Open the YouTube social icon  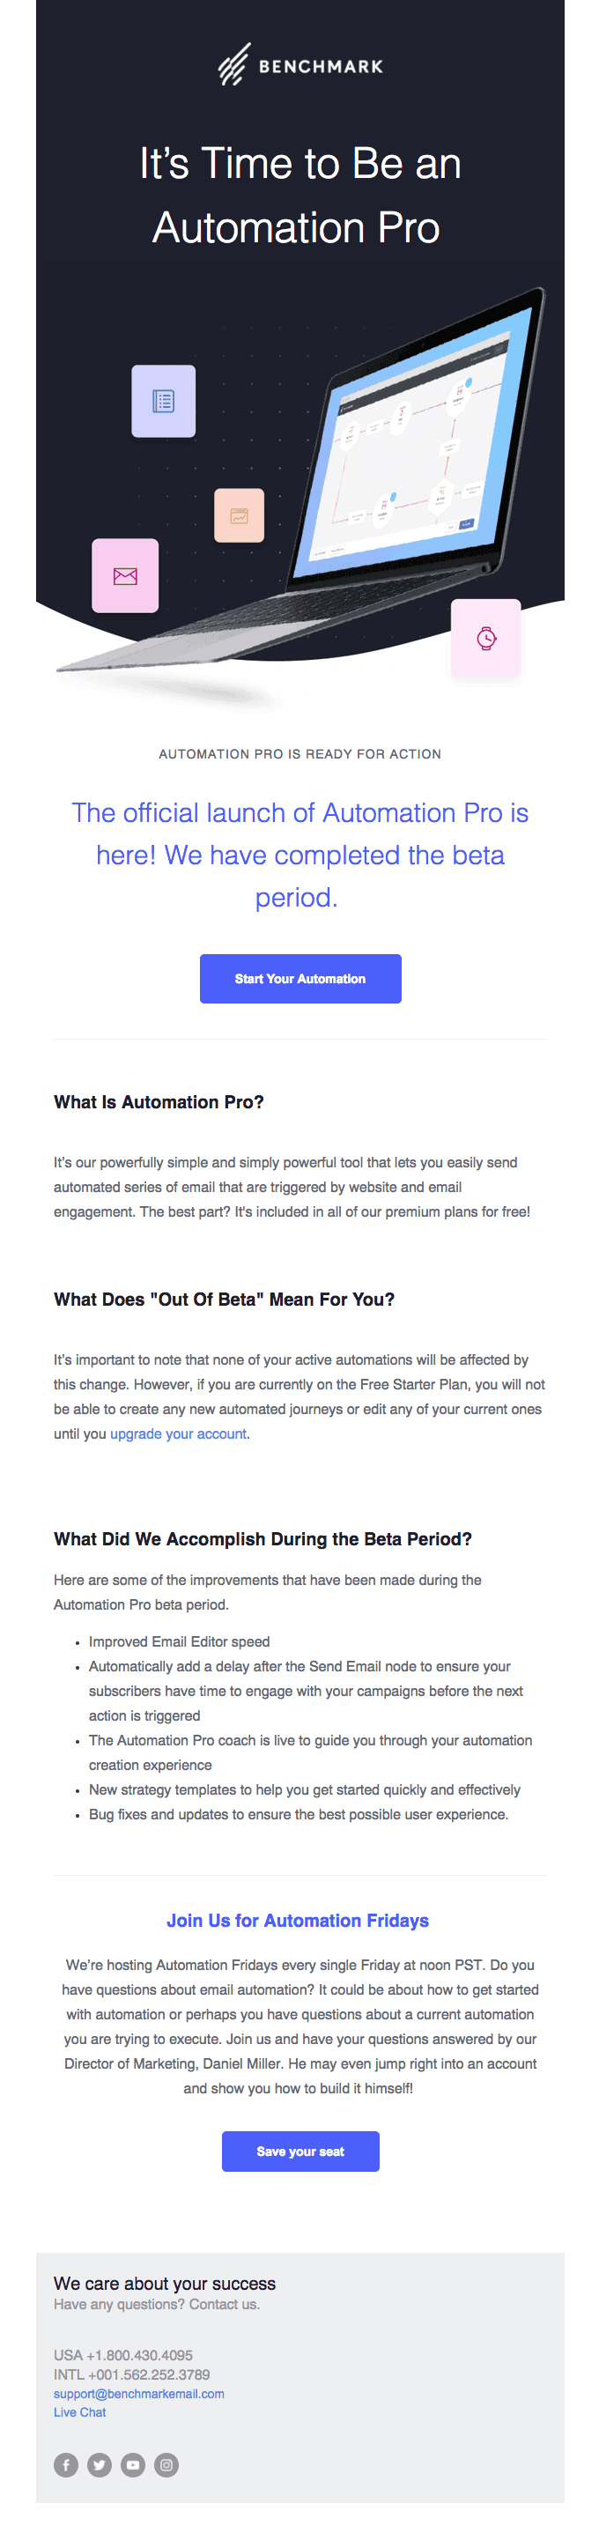click(x=133, y=2464)
